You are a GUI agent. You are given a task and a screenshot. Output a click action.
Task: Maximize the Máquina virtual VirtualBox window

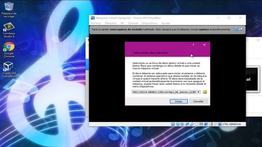[x=229, y=18]
